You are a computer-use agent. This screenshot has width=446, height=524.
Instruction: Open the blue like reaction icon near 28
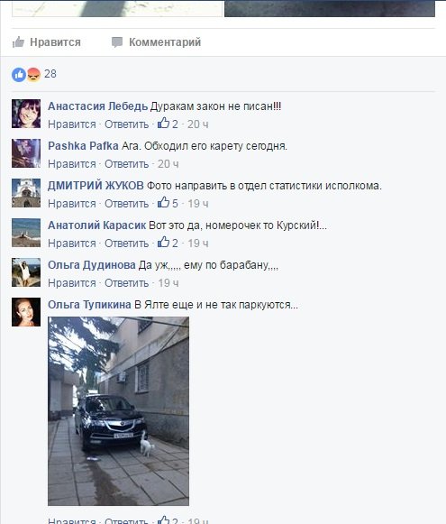[x=19, y=75]
